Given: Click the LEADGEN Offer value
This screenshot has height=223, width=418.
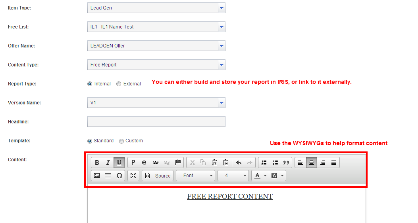Looking at the screenshot, I should (x=108, y=46).
